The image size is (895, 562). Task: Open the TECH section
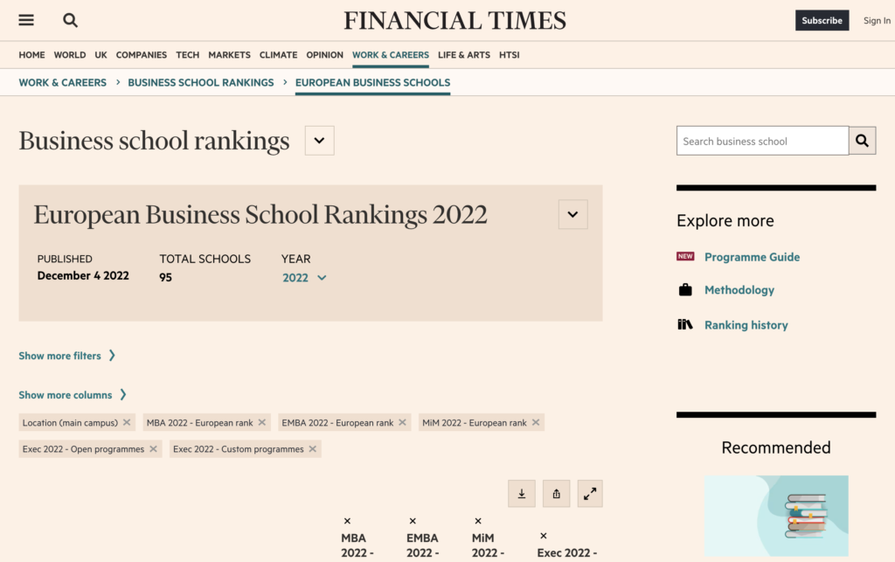tap(187, 55)
